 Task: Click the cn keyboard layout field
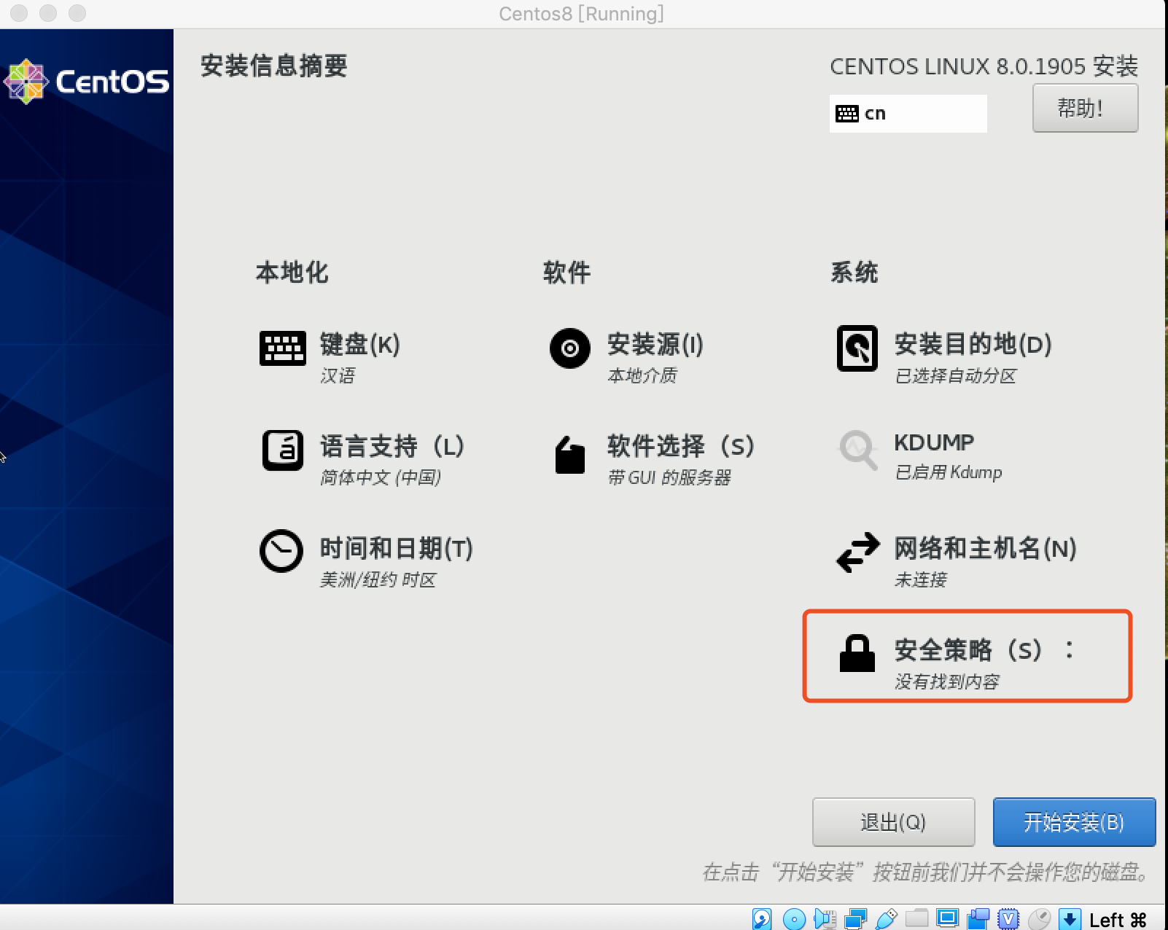(908, 114)
